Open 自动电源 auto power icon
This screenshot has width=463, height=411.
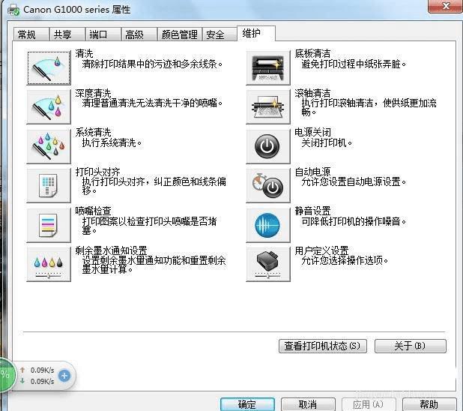tap(268, 185)
